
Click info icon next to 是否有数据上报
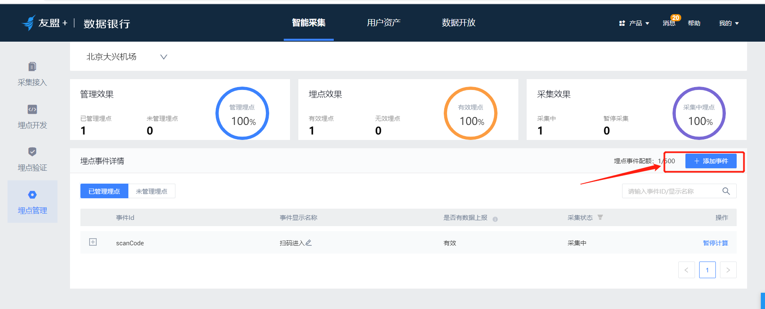point(495,219)
